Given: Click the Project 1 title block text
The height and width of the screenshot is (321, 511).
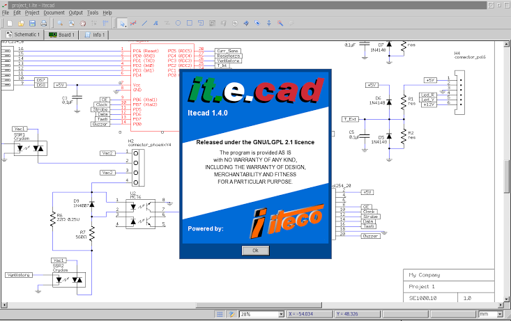Looking at the screenshot, I should 422,286.
